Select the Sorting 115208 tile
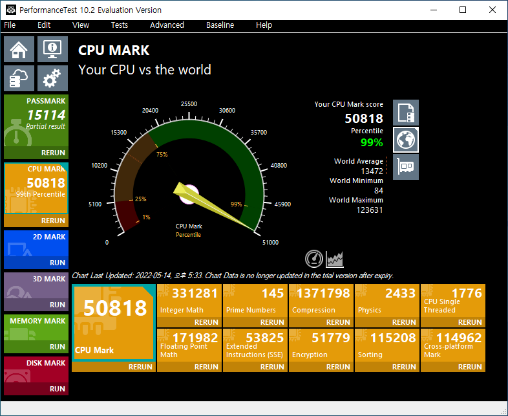The width and height of the screenshot is (508, 416). click(387, 345)
